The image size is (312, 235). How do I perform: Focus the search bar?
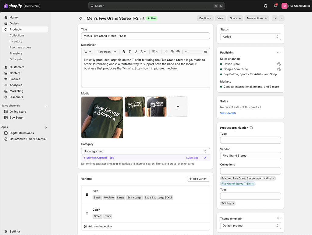157,6
